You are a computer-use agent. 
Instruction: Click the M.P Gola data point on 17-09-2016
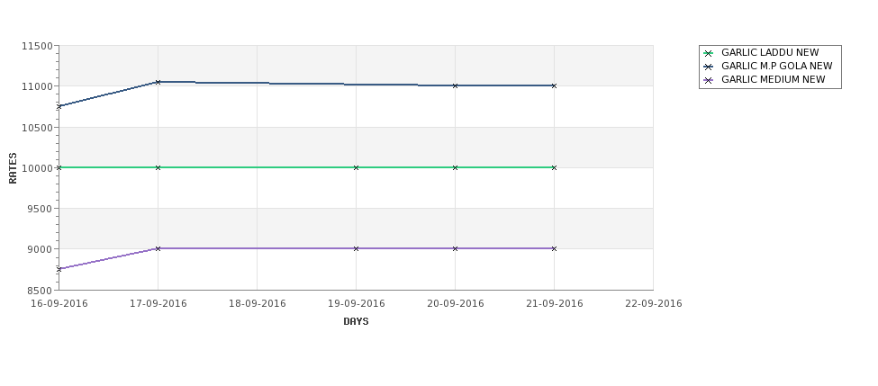pyautogui.click(x=158, y=82)
